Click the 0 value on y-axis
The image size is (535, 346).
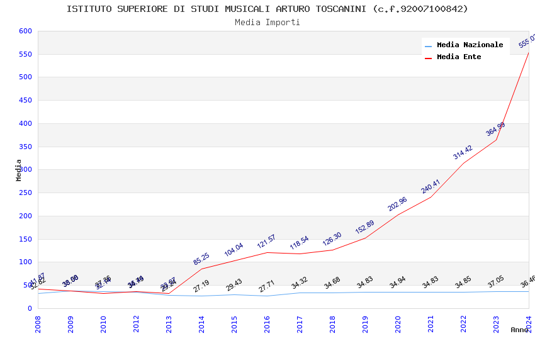30,308
